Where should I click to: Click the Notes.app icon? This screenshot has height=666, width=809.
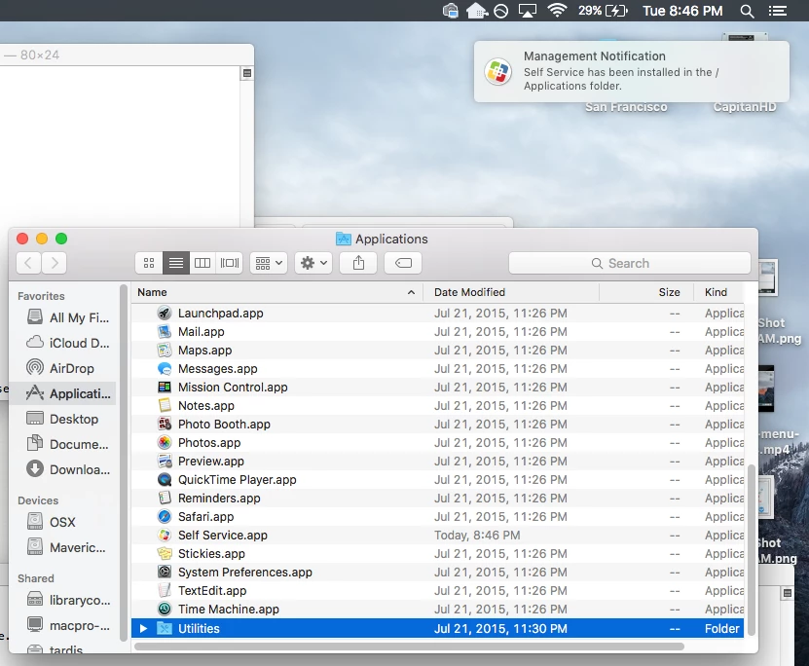click(x=165, y=405)
